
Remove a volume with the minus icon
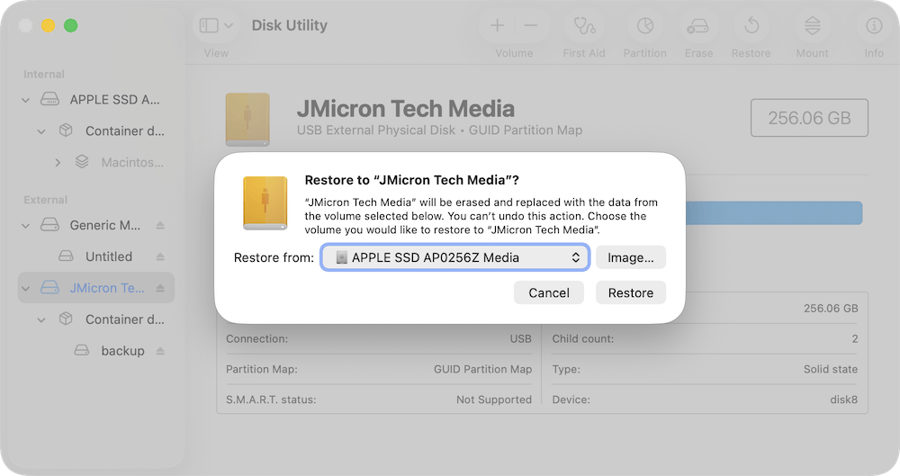pyautogui.click(x=530, y=25)
